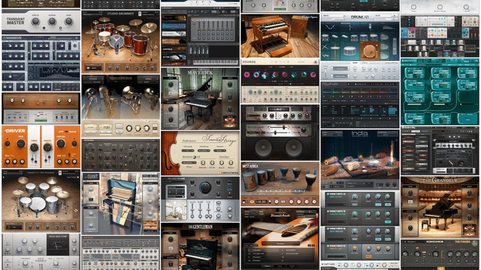Click the right speaker cone of the boombox
Viewport: 481px width, 270px height.
[295, 148]
